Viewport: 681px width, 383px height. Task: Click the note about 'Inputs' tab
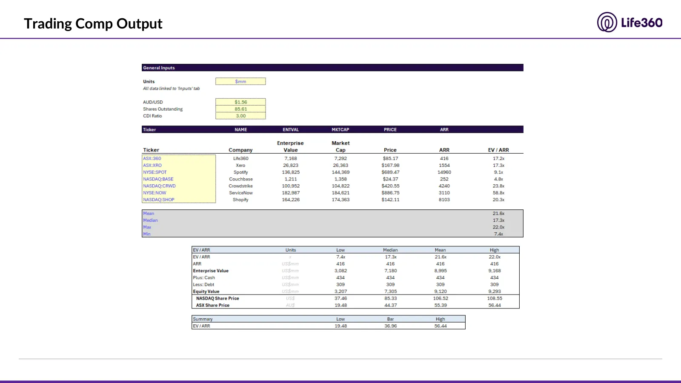[171, 89]
